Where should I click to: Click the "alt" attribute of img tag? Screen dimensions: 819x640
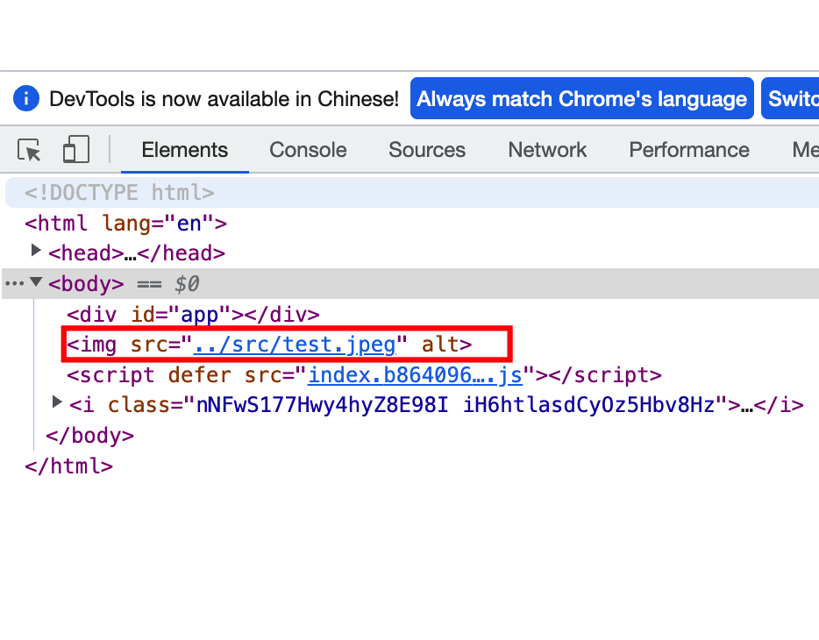440,345
